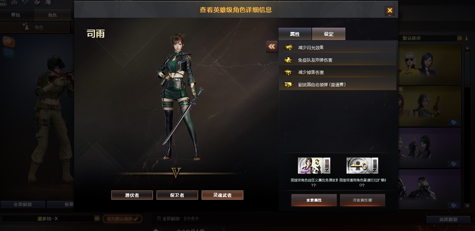Open the 潘多拉-X character dropdown list
Viewport: 475px width, 231px height.
(x=97, y=219)
